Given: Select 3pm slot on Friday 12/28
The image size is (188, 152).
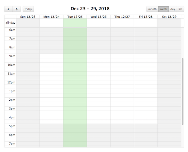Looking at the screenshot, I should click(x=146, y=109).
